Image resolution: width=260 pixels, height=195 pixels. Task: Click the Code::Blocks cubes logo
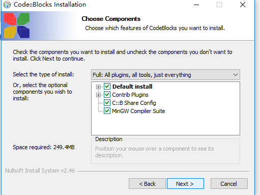click(x=17, y=25)
